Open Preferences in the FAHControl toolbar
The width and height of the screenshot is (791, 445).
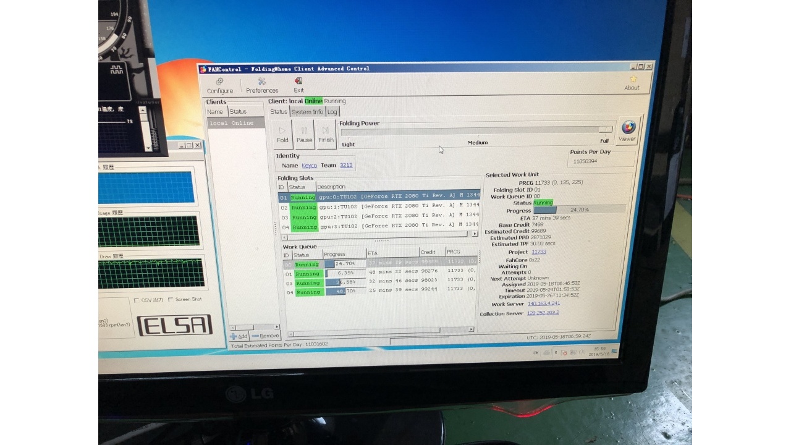(x=262, y=86)
